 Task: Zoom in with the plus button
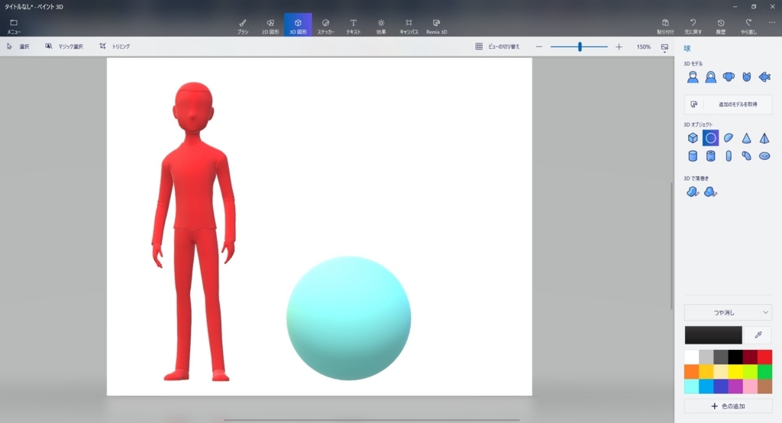[619, 46]
